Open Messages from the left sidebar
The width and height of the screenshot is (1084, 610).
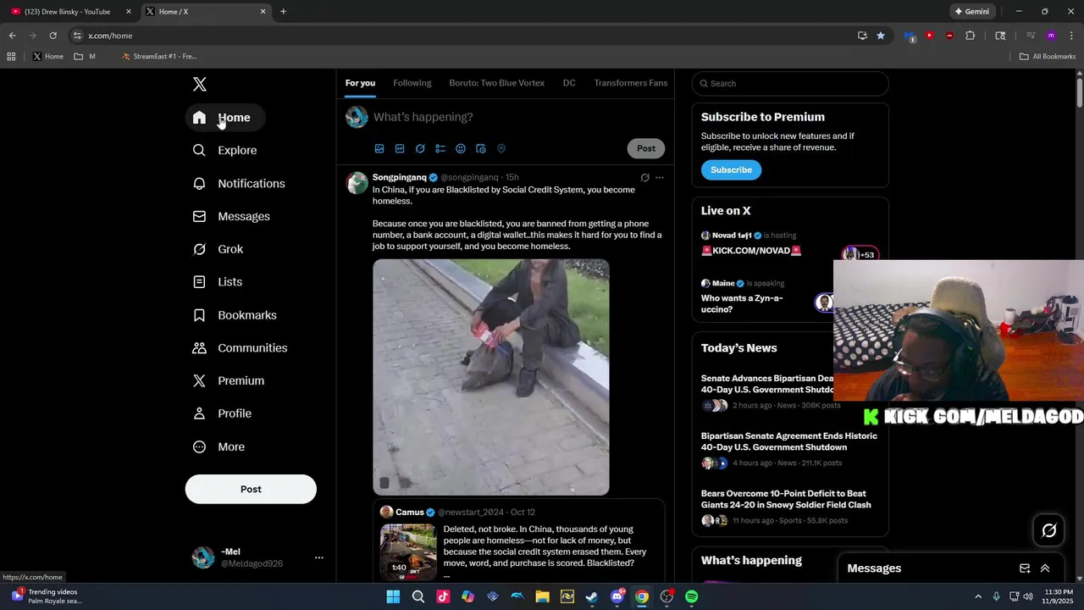[x=232, y=216]
